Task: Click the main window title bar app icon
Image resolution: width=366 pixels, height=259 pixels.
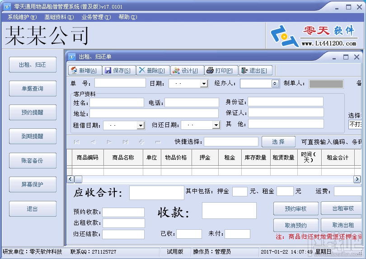Action: [7, 7]
